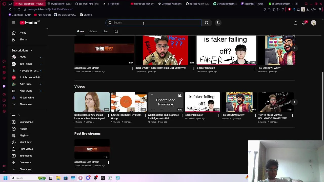Open Playlists in the sidebar
The image size is (324, 182).
tap(24, 135)
